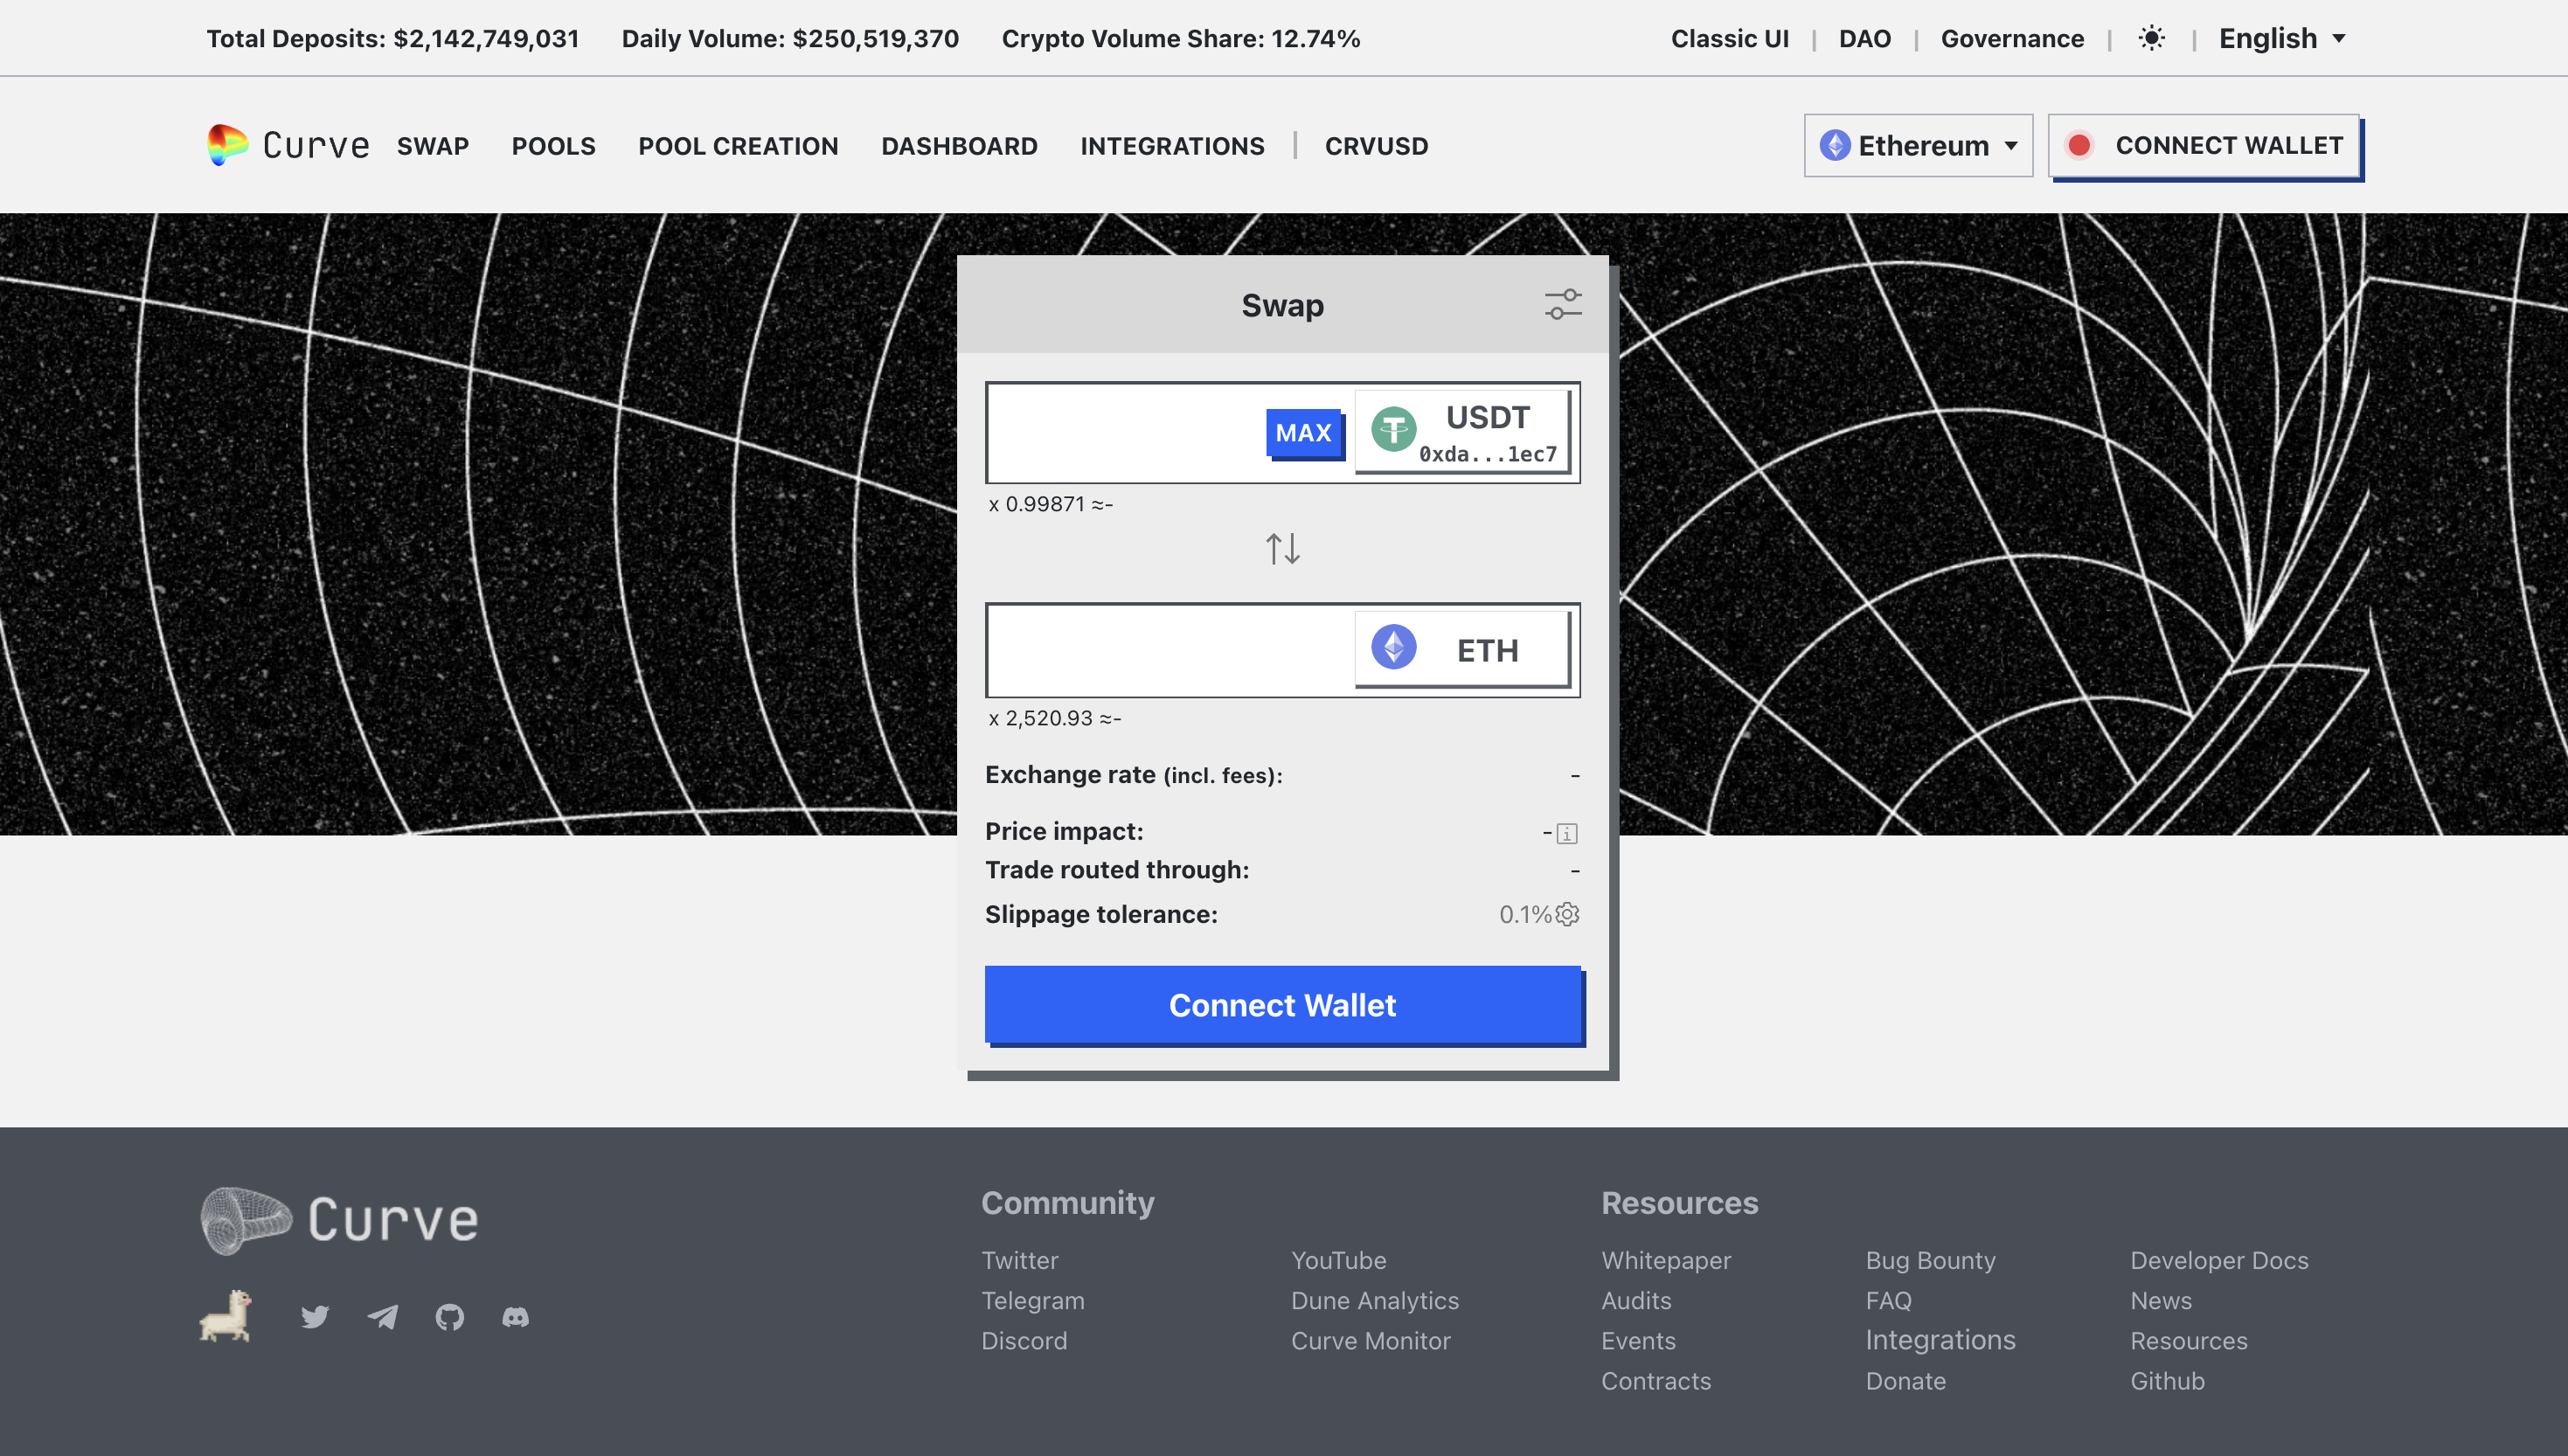Click the ETH amount input field
This screenshot has width=2568, height=1456.
pos(1170,650)
